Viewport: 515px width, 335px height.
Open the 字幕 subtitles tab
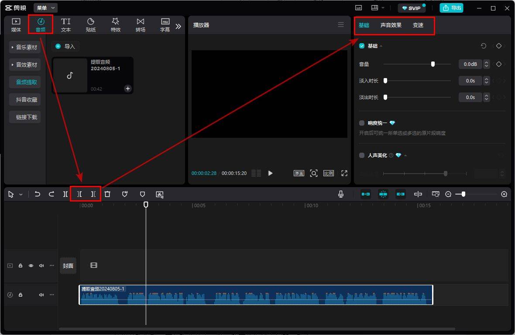pyautogui.click(x=165, y=25)
